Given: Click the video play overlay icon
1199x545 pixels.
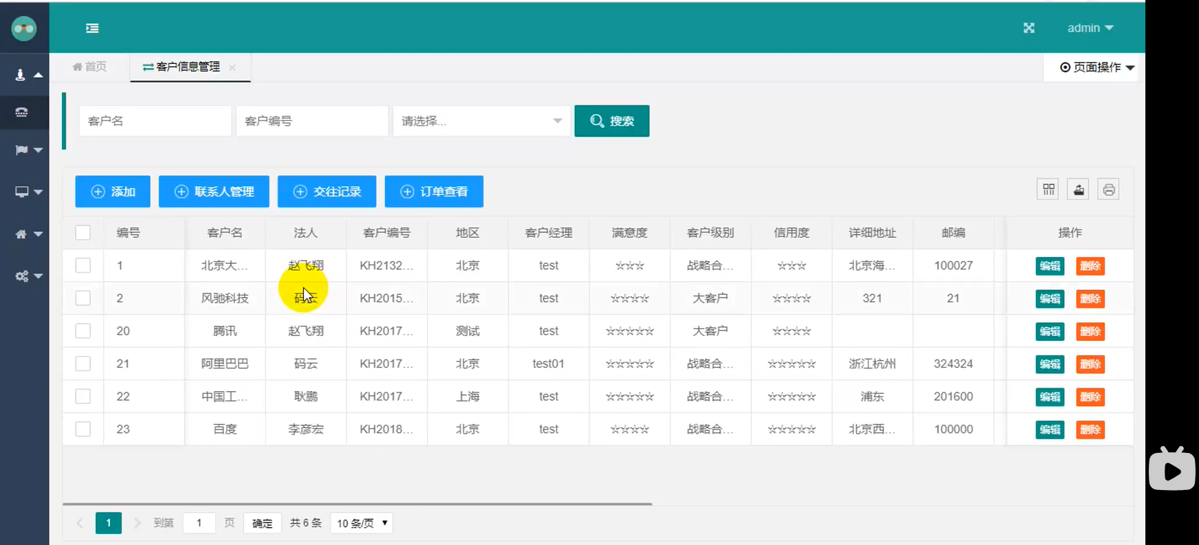Looking at the screenshot, I should click(x=1172, y=470).
